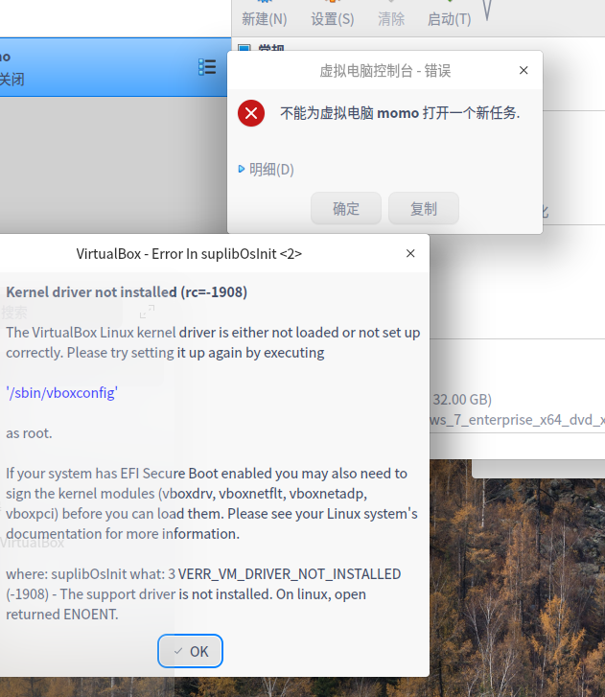
Task: Click the 清除 toolbar button
Action: (x=391, y=18)
